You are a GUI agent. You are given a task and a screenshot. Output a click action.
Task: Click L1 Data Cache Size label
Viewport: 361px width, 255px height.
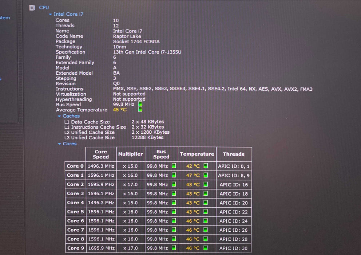pos(87,122)
